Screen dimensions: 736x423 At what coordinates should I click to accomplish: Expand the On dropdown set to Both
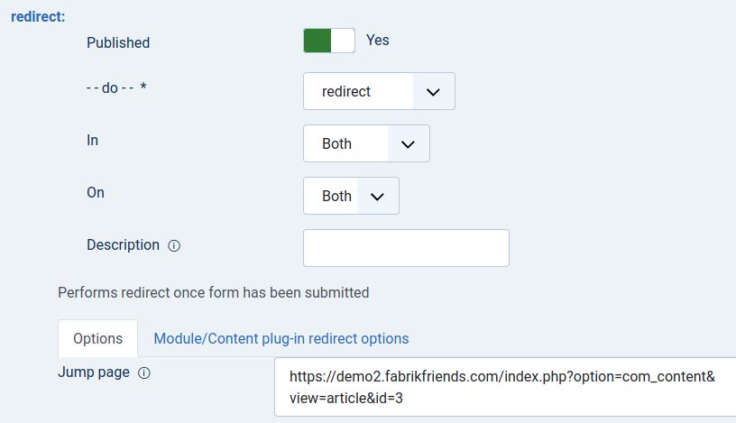[x=351, y=196]
